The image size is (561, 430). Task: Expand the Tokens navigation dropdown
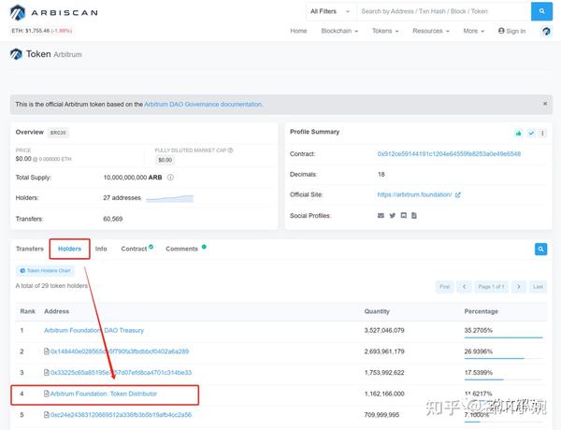point(384,31)
